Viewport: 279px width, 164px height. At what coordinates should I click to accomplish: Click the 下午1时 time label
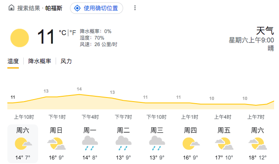[56, 117]
